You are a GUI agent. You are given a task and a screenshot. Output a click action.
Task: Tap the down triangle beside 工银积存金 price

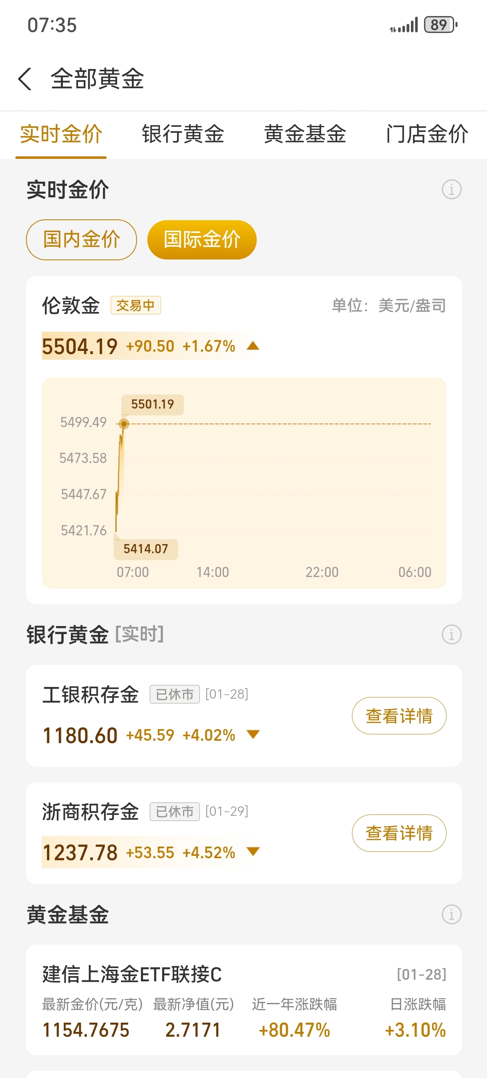pyautogui.click(x=253, y=734)
